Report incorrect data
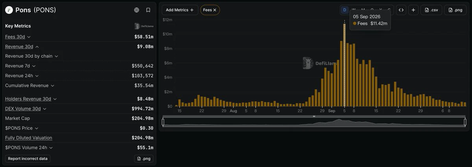 click(x=28, y=159)
